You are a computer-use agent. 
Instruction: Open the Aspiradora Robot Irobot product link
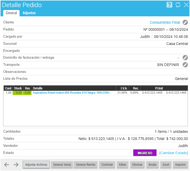[71, 93]
